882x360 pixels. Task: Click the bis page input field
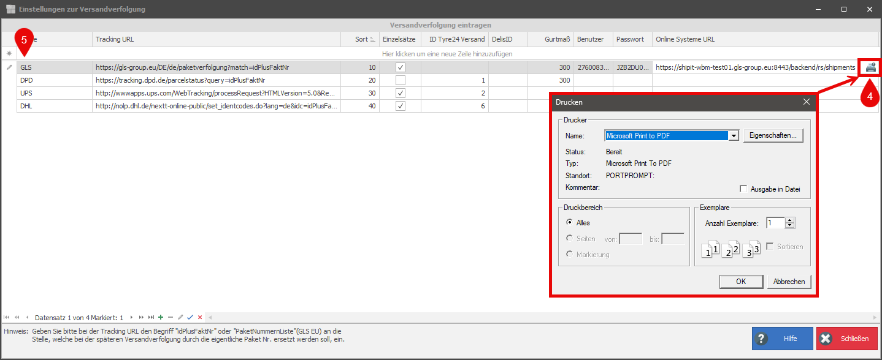(x=673, y=239)
